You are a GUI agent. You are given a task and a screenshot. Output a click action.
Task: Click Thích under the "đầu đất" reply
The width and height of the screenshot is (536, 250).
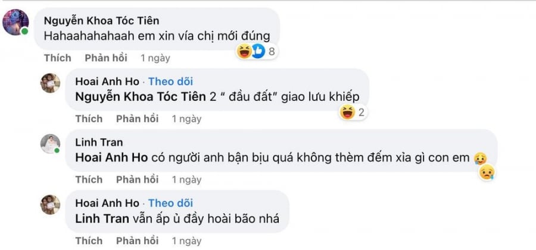tap(89, 119)
